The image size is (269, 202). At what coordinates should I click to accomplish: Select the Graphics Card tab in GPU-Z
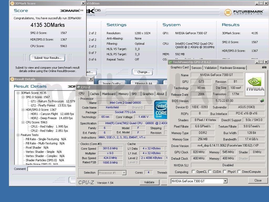pos(179,67)
